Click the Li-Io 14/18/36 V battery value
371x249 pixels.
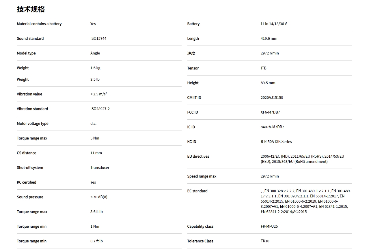pos(274,24)
